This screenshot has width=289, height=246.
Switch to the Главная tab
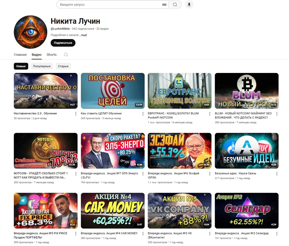[x=20, y=55]
